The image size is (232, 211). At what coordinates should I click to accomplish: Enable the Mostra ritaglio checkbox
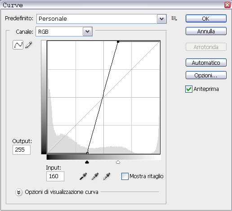(x=125, y=176)
